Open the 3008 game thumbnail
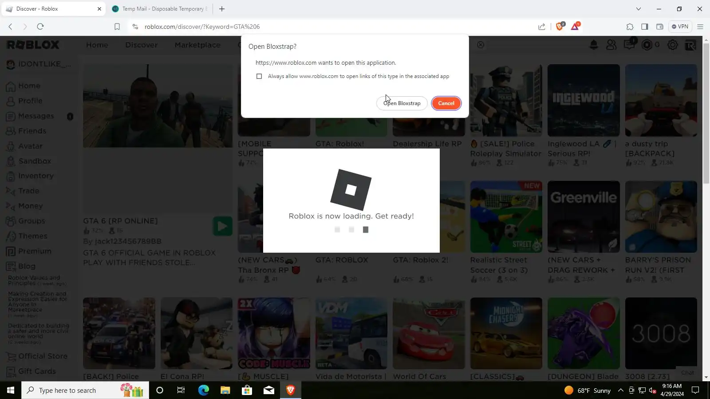 pos(661,333)
